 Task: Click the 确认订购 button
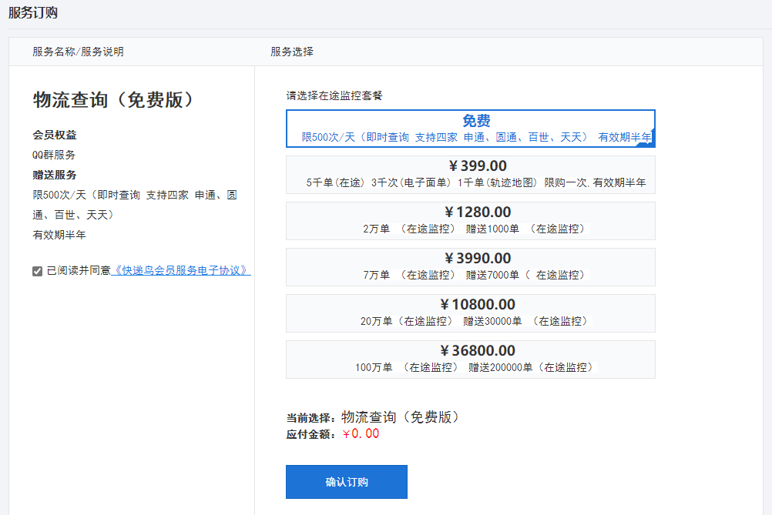click(x=347, y=482)
